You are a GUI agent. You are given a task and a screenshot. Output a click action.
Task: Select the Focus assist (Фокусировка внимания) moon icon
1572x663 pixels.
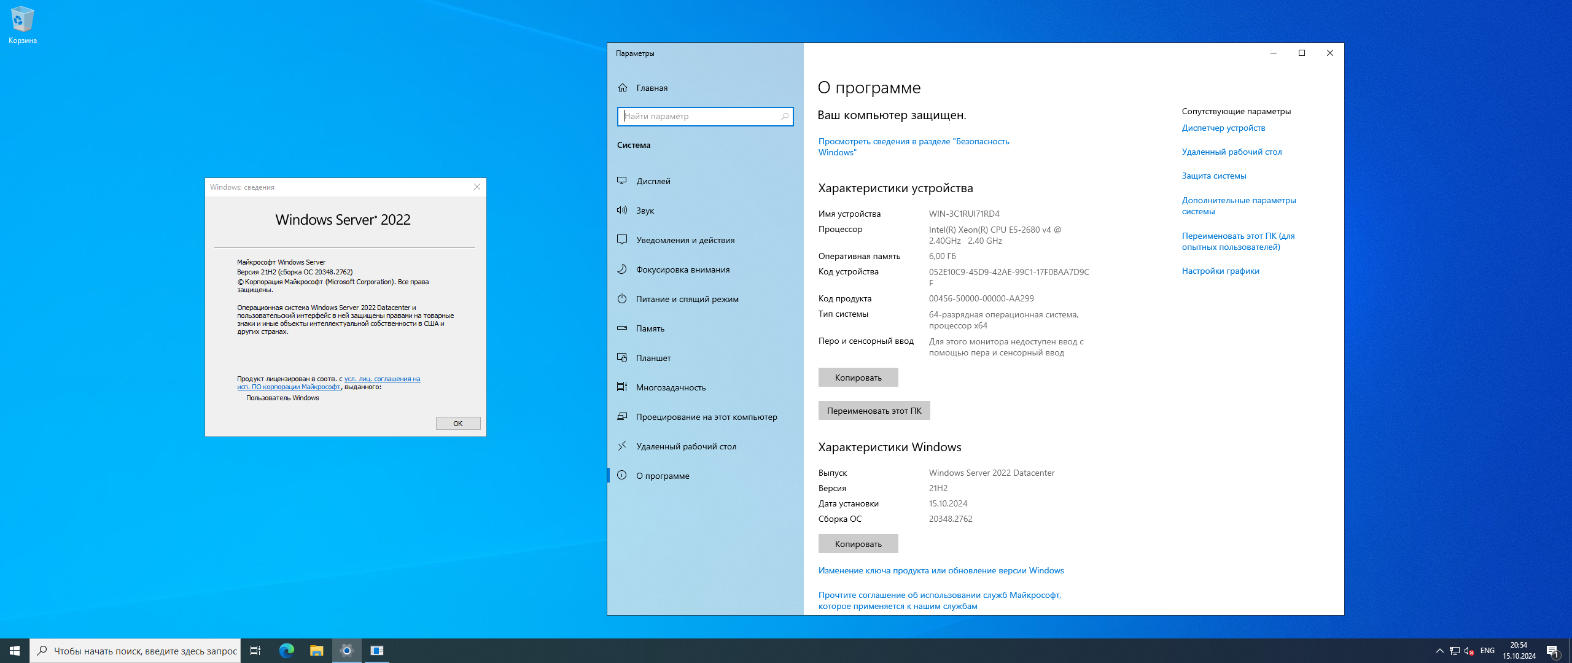click(x=622, y=269)
